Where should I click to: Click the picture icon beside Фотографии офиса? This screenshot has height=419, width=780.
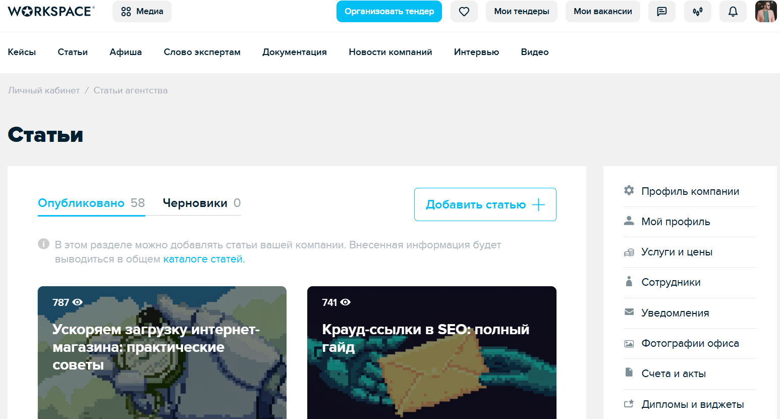[629, 343]
